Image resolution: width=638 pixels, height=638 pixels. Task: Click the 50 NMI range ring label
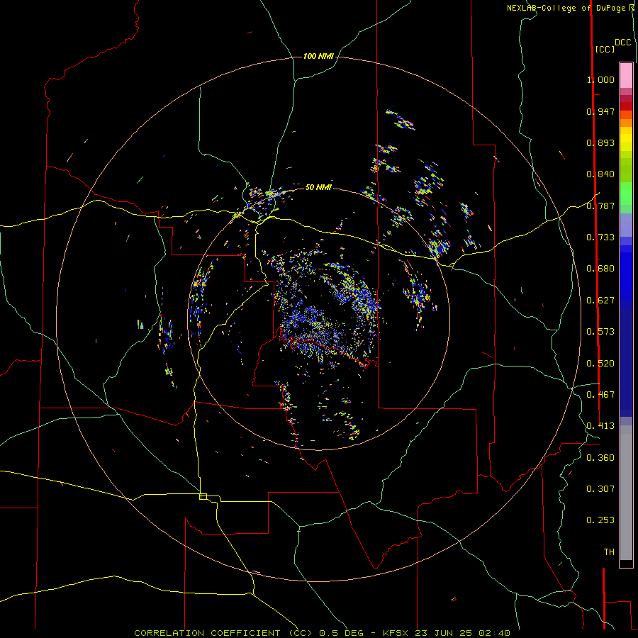coord(318,187)
